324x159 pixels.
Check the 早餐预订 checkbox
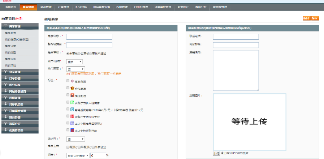coord(79,147)
